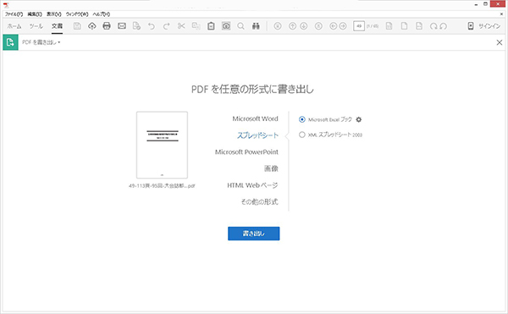Screen dimensions: 508x314
Task: Switch to the ツール tab
Action: 36,26
